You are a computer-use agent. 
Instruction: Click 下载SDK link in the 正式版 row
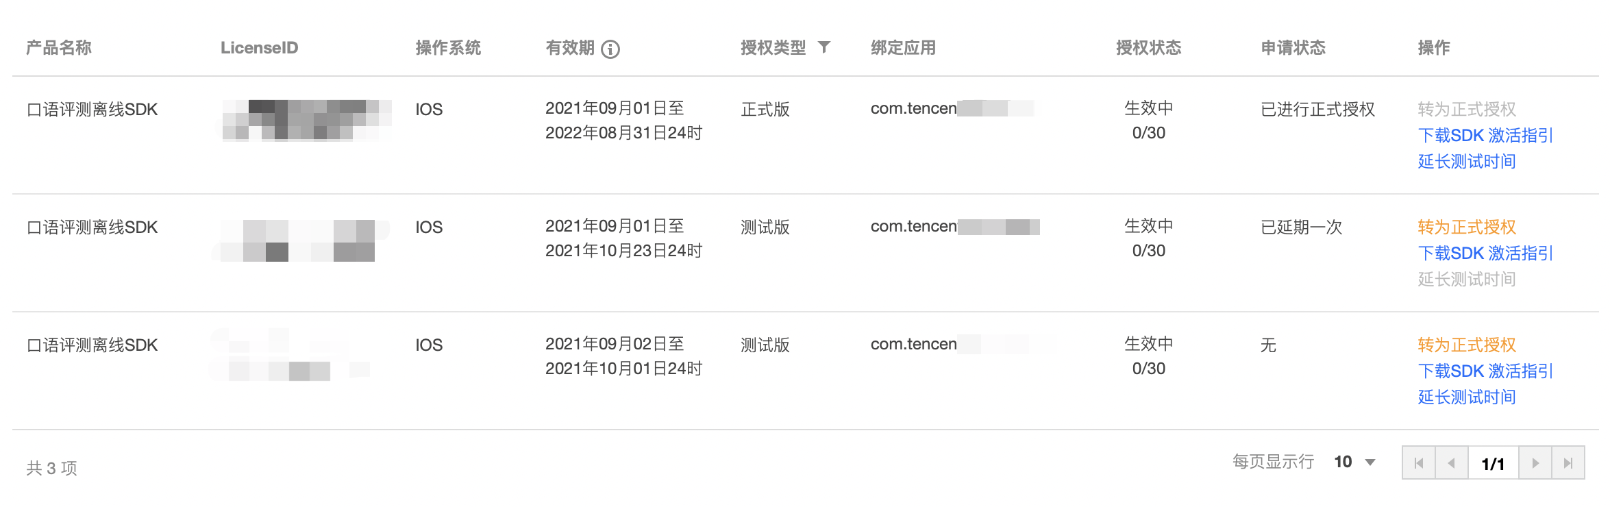coord(1450,136)
